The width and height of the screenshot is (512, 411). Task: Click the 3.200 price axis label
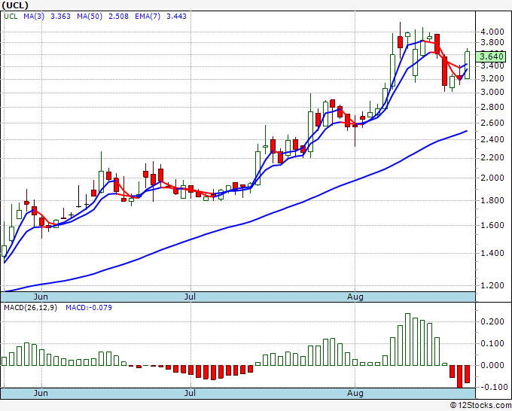pos(492,79)
